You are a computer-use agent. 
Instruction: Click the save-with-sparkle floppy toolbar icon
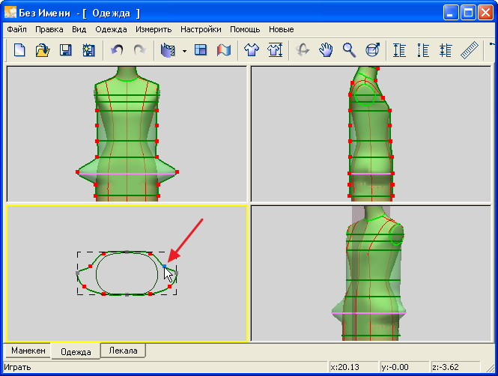88,50
